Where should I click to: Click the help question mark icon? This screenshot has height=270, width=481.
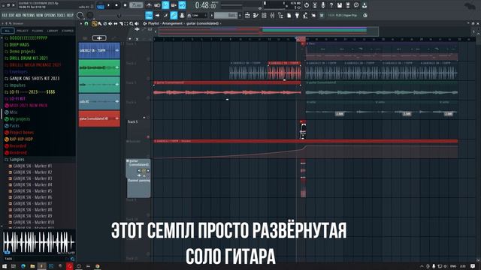click(331, 5)
